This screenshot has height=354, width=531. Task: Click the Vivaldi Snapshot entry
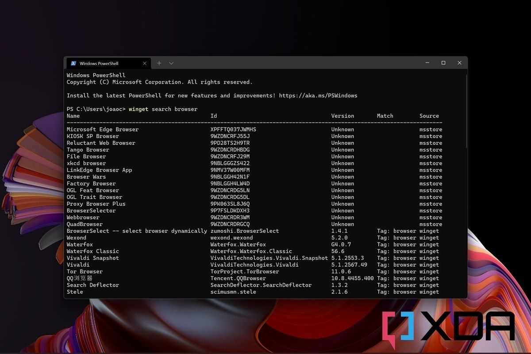click(93, 258)
